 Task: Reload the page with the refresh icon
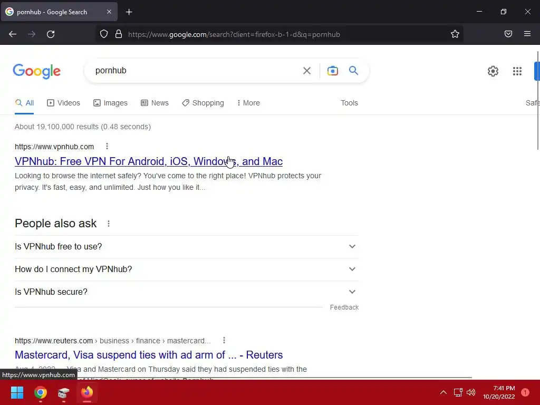coord(51,34)
